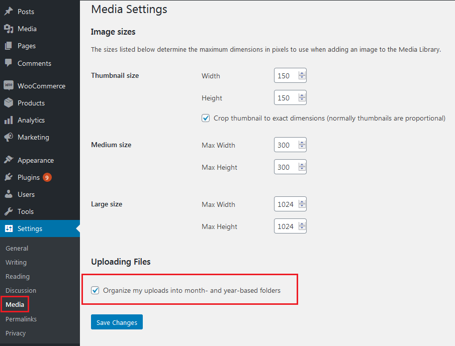Select the Products box icon
The height and width of the screenshot is (346, 455).
tap(9, 102)
